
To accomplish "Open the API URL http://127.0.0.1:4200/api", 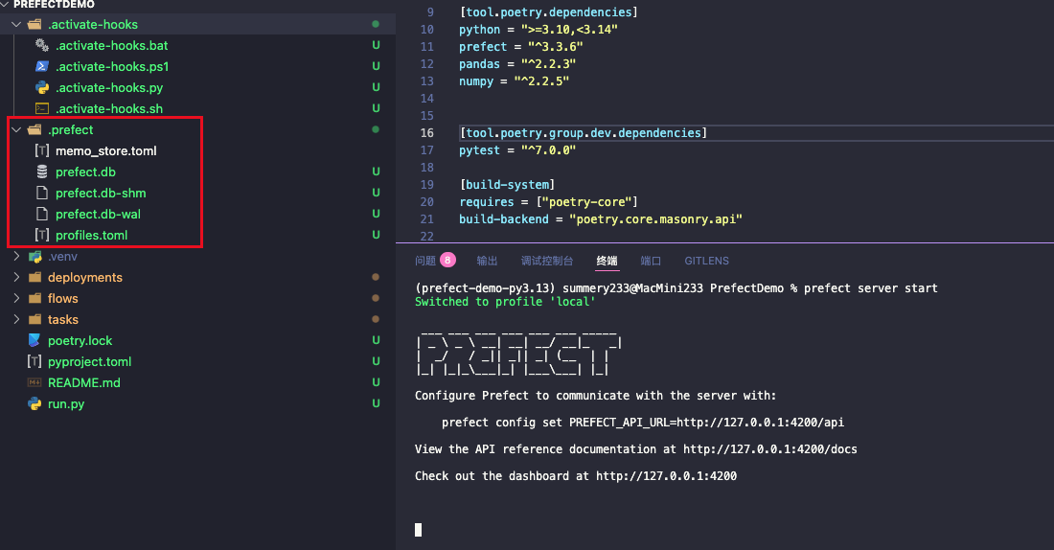I will [760, 423].
